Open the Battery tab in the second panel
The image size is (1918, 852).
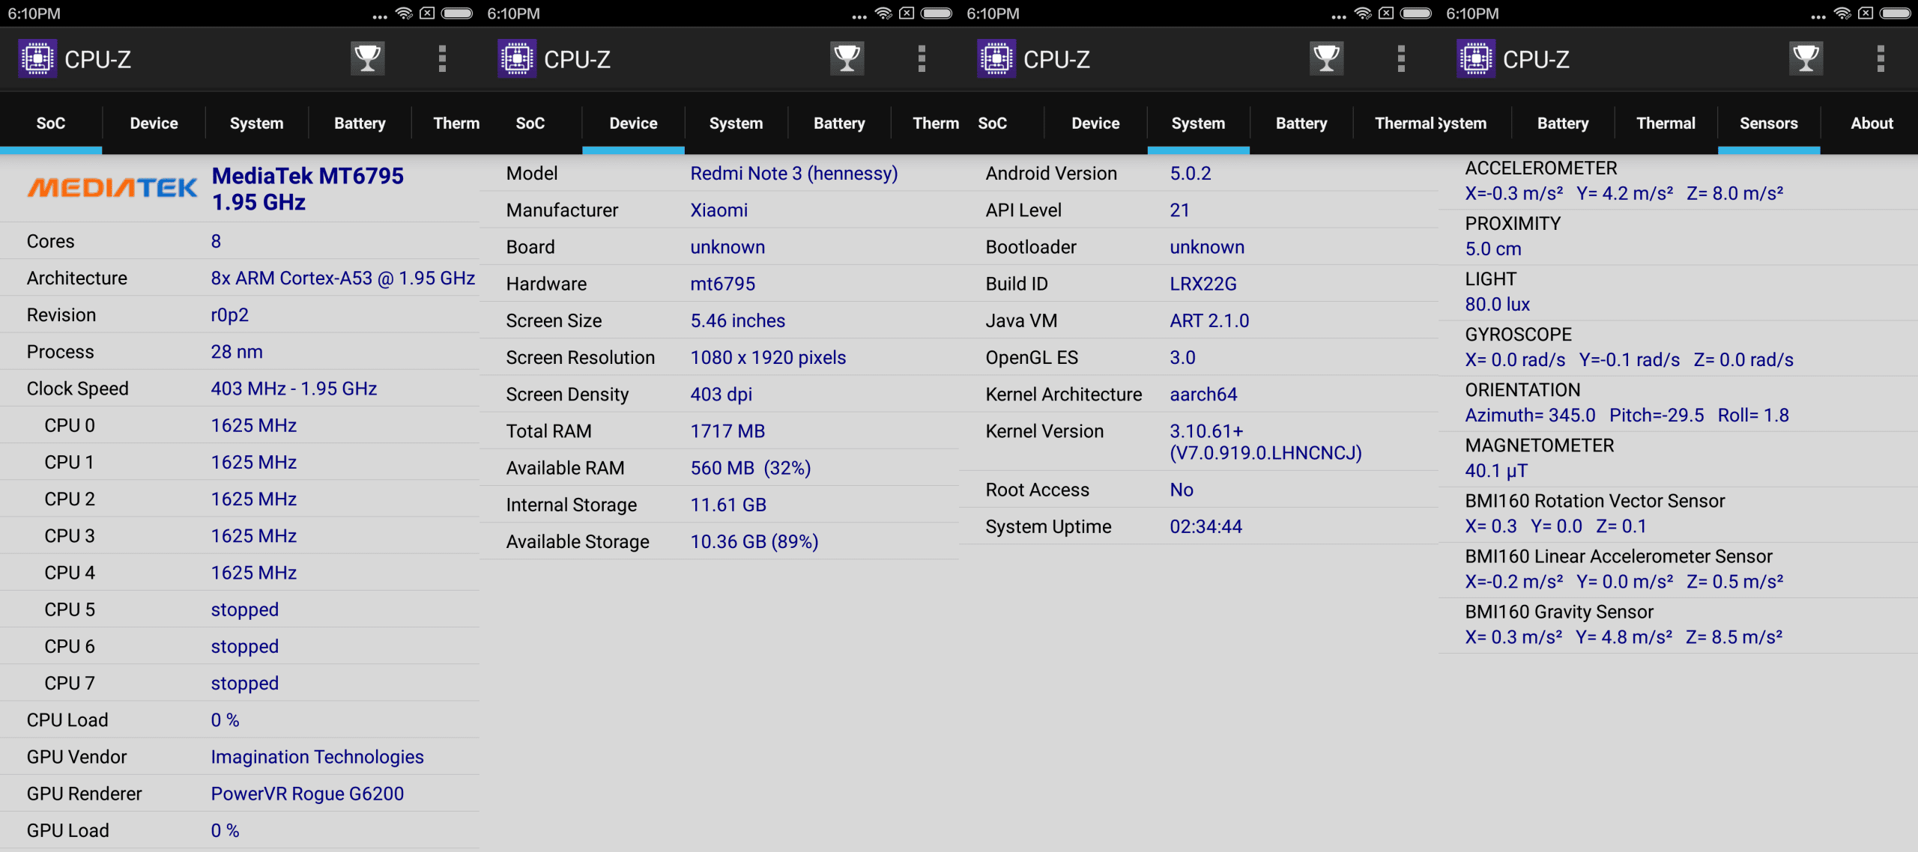point(839,124)
